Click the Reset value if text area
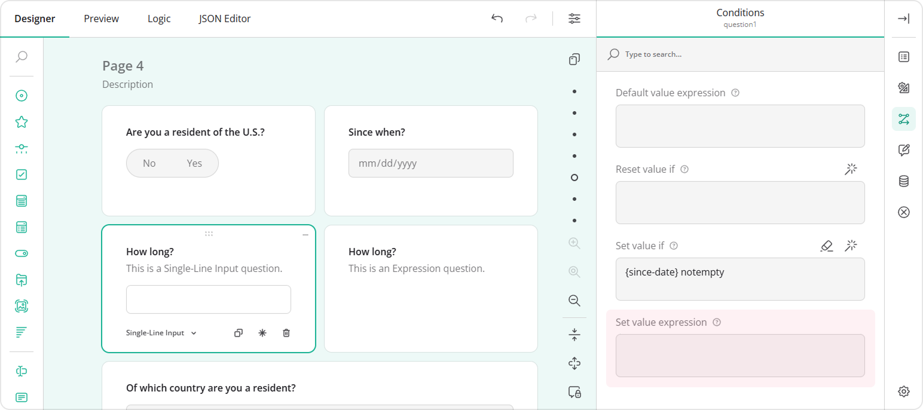This screenshot has height=410, width=923. tap(740, 203)
